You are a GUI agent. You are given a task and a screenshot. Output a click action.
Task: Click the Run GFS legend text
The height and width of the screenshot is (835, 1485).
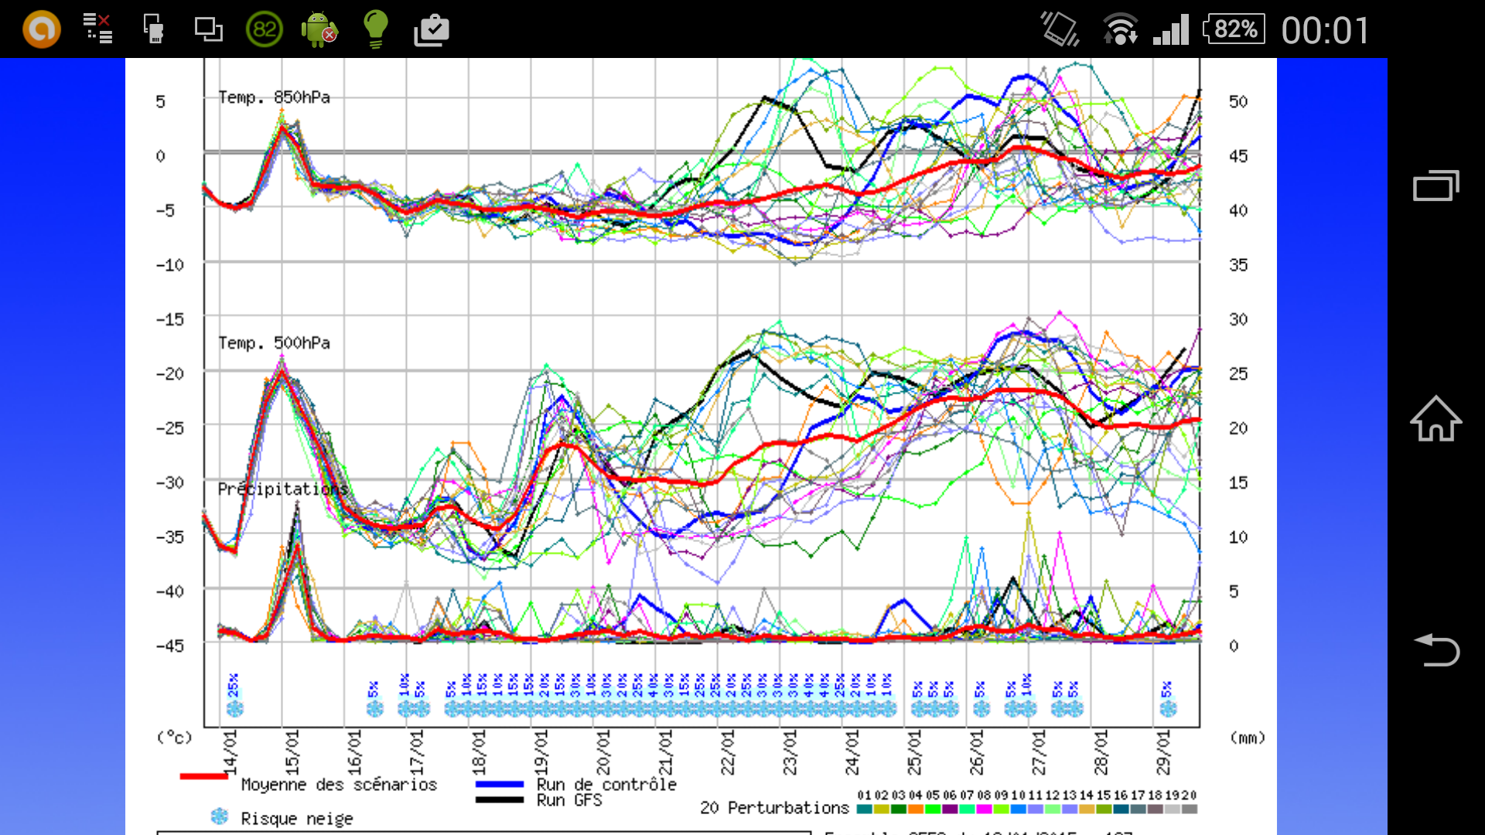coord(569,800)
